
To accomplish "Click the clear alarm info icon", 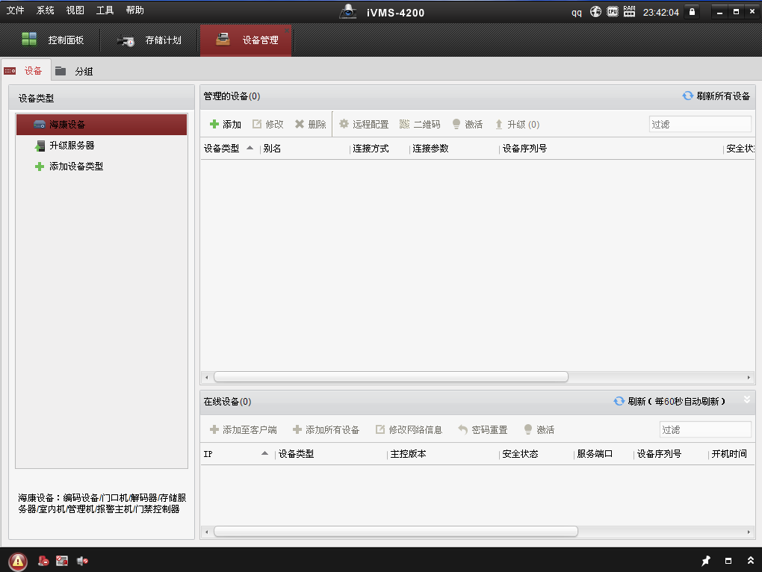I will point(44,561).
